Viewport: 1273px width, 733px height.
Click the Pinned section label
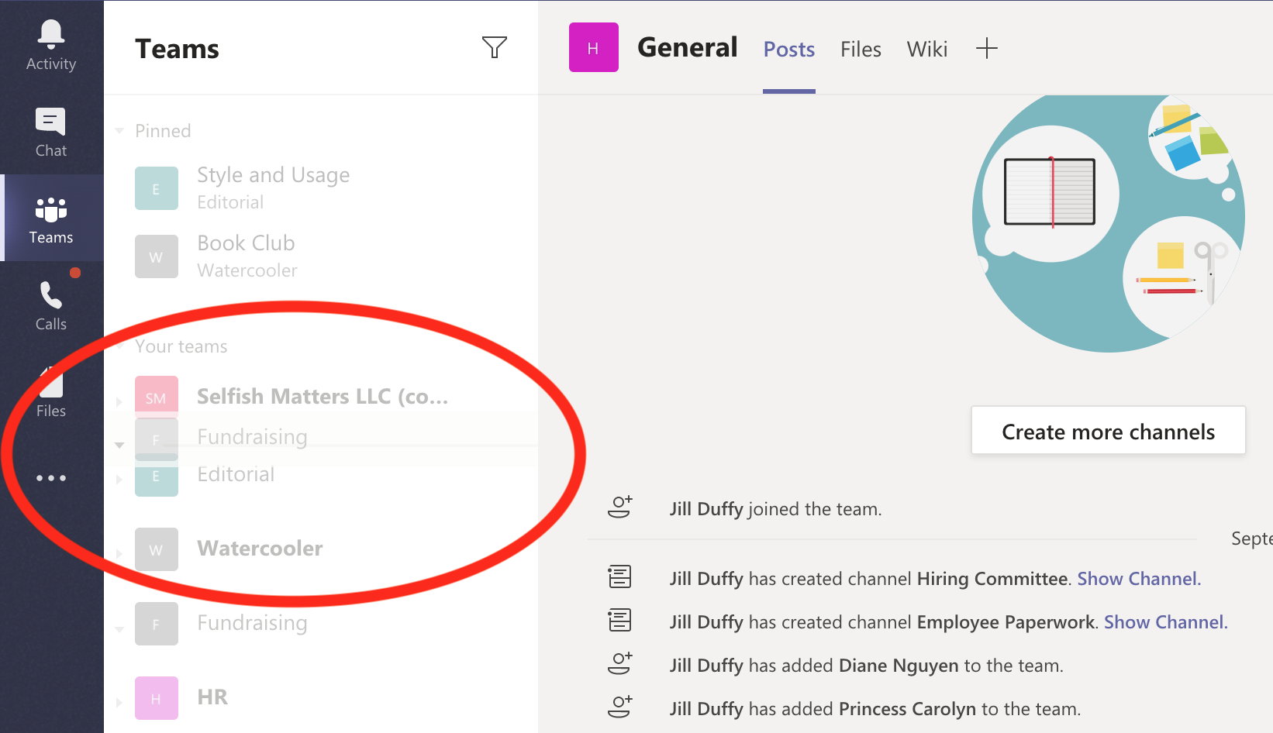tap(163, 131)
